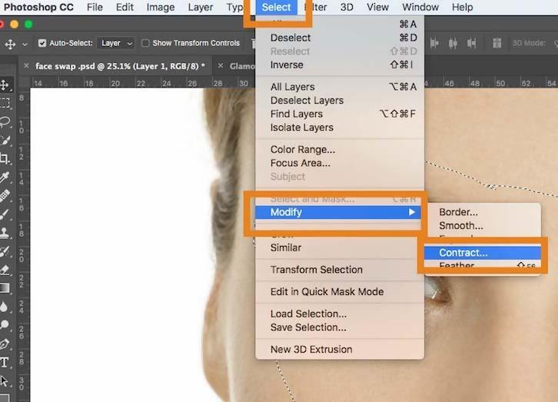Viewport: 558px width, 402px height.
Task: Select the Brush tool
Action: [5, 214]
